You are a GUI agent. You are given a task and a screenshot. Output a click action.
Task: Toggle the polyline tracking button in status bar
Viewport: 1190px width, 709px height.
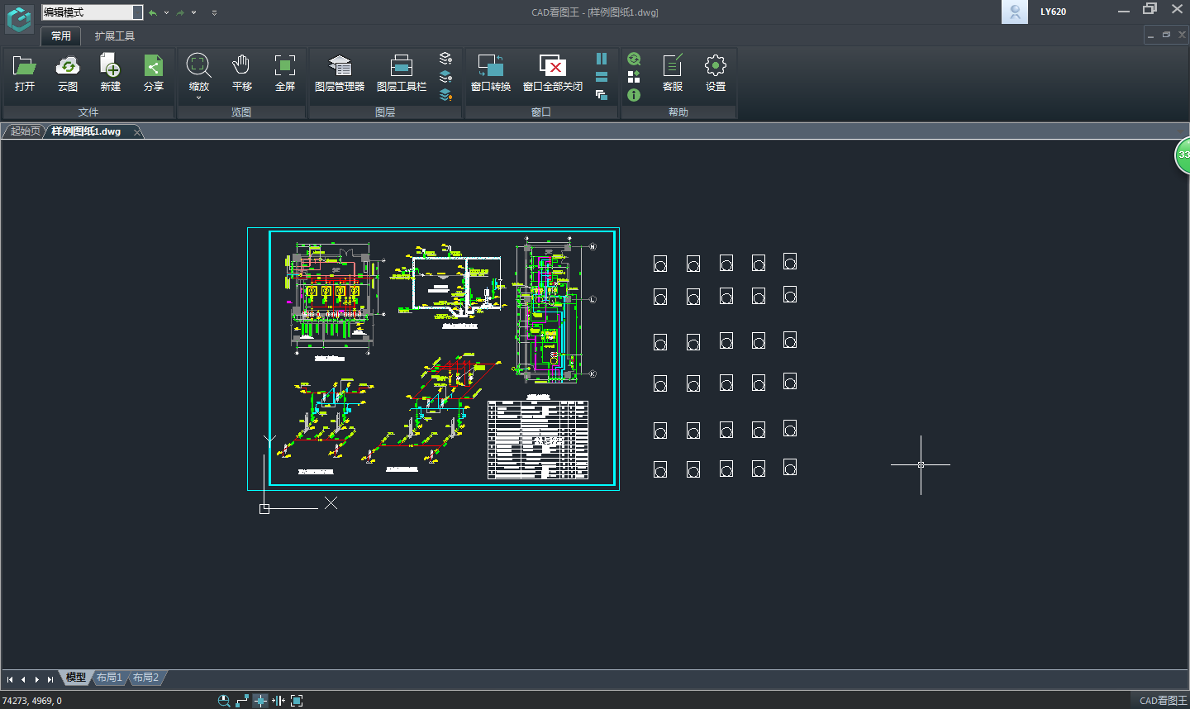[242, 701]
